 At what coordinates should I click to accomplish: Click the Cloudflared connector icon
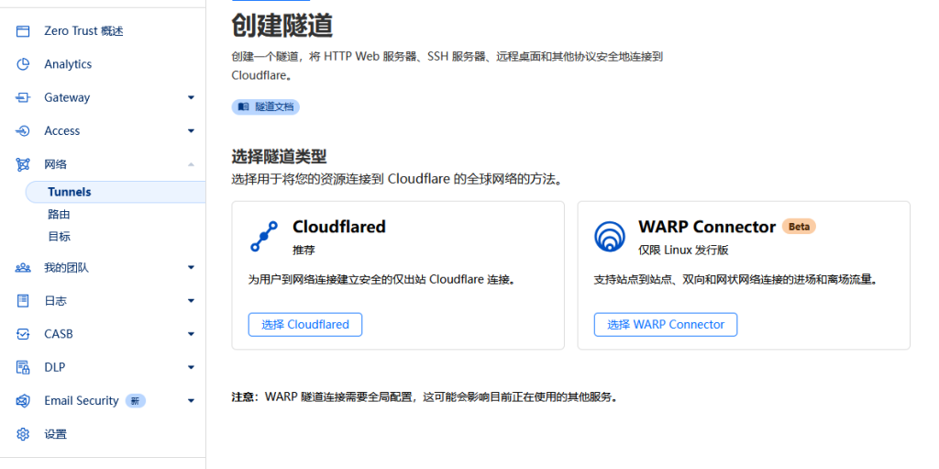click(x=263, y=236)
